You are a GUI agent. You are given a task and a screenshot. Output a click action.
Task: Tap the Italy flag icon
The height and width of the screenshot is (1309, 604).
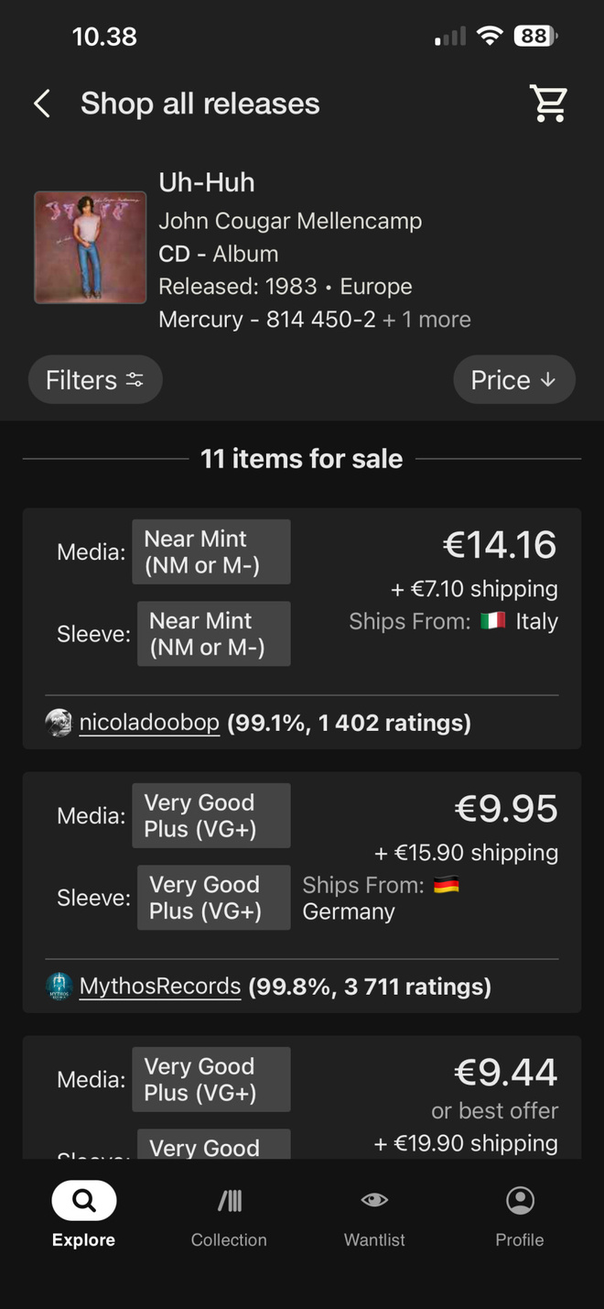click(493, 621)
